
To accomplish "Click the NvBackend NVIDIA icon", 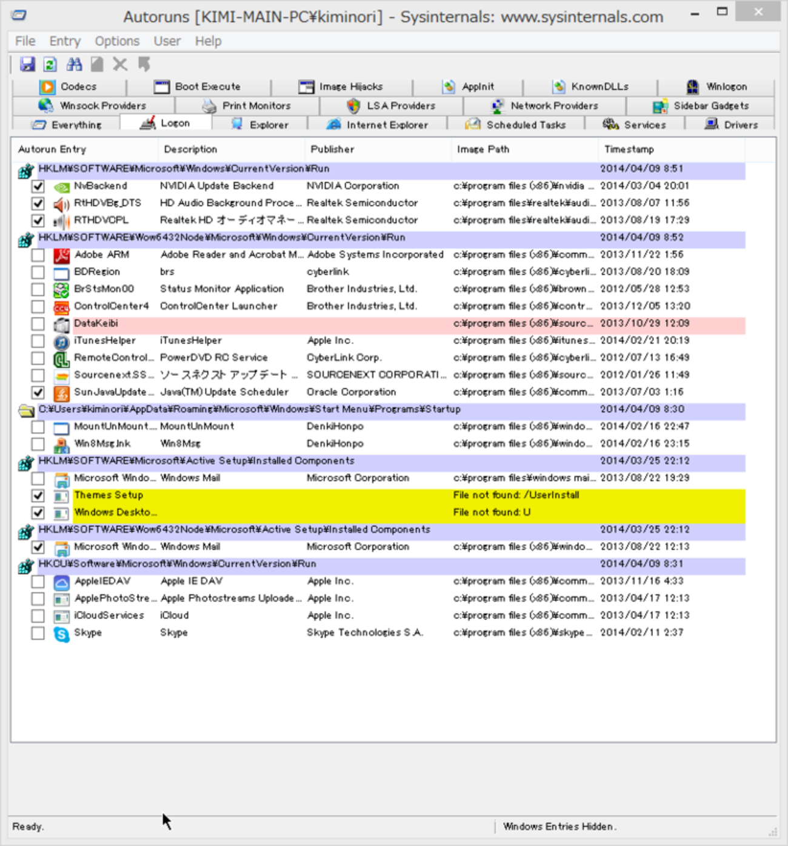I will (61, 187).
